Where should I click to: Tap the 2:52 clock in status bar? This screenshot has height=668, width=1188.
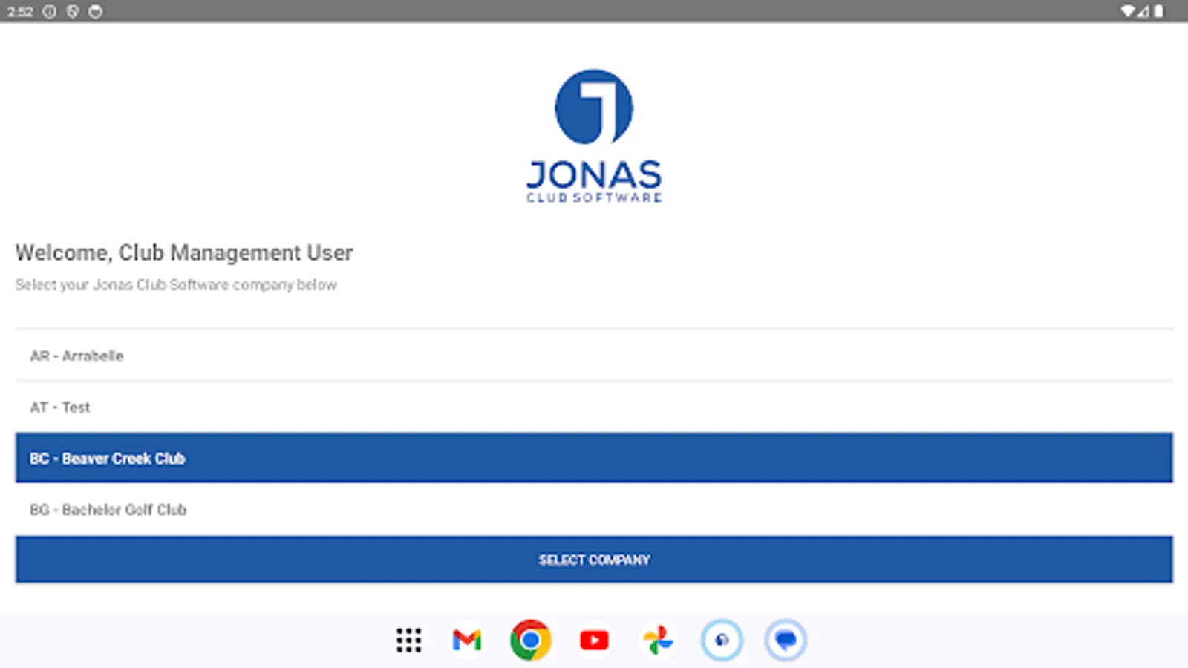pyautogui.click(x=20, y=12)
